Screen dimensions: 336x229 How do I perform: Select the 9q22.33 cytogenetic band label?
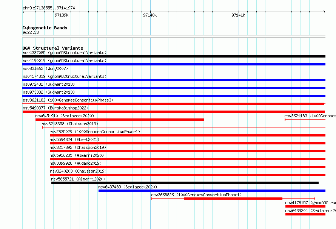click(x=31, y=32)
